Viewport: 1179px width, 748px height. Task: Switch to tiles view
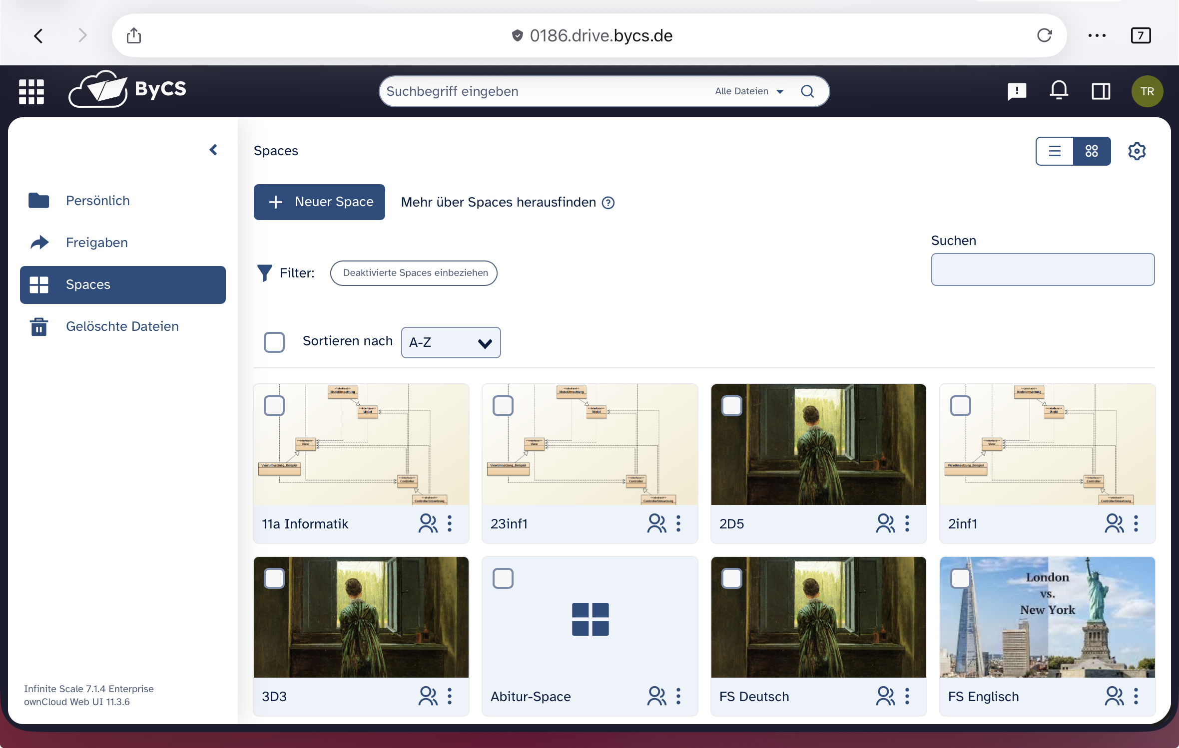tap(1092, 151)
